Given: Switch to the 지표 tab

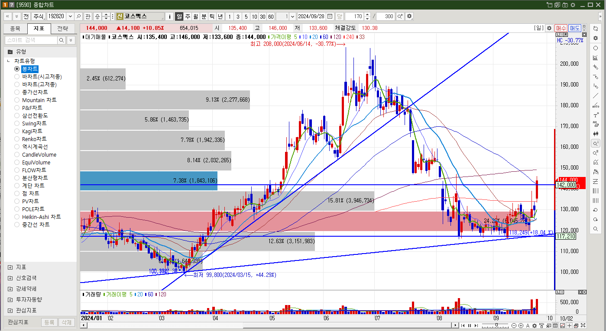Looking at the screenshot, I should 39,29.
